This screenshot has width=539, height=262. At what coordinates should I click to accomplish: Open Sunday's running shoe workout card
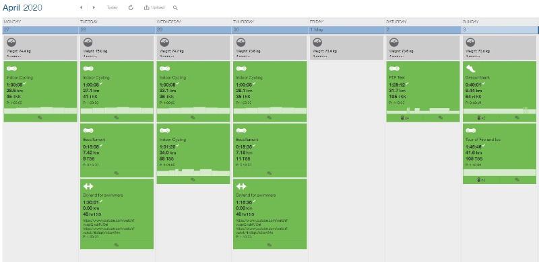(499, 91)
